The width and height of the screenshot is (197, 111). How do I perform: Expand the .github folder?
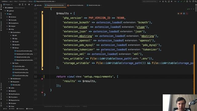point(5,11)
